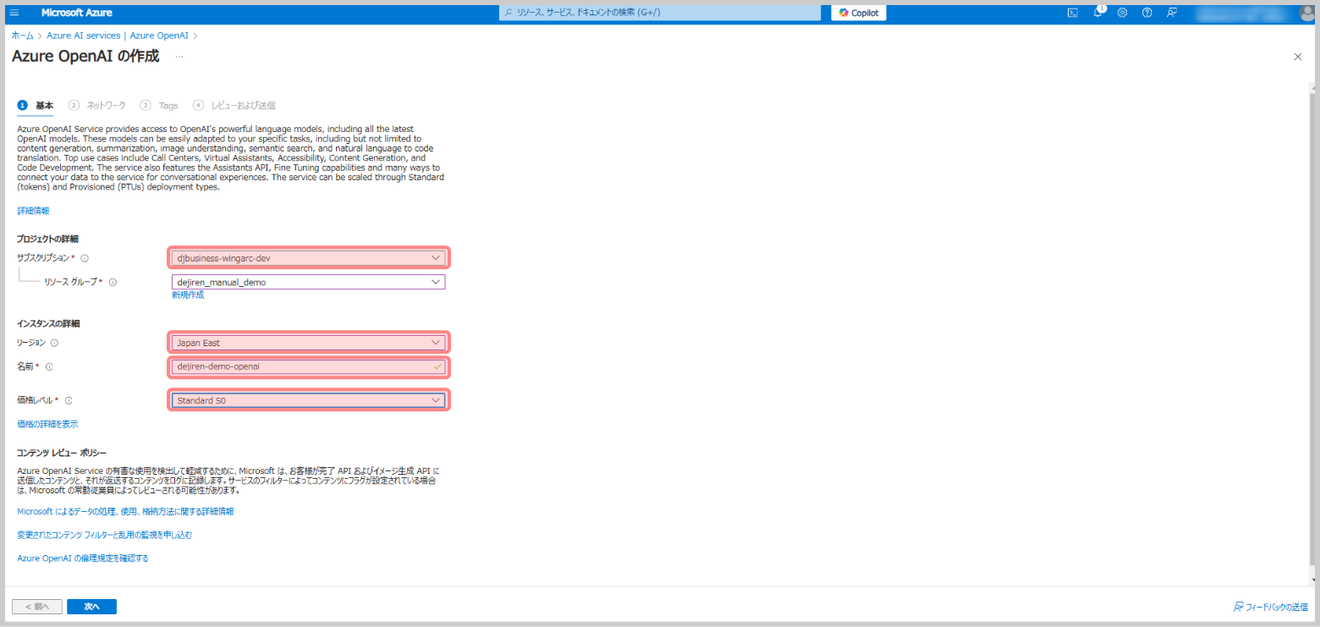Image resolution: width=1320 pixels, height=627 pixels.
Task: Close the Azure OpenAI creation blade
Action: pyautogui.click(x=1298, y=57)
